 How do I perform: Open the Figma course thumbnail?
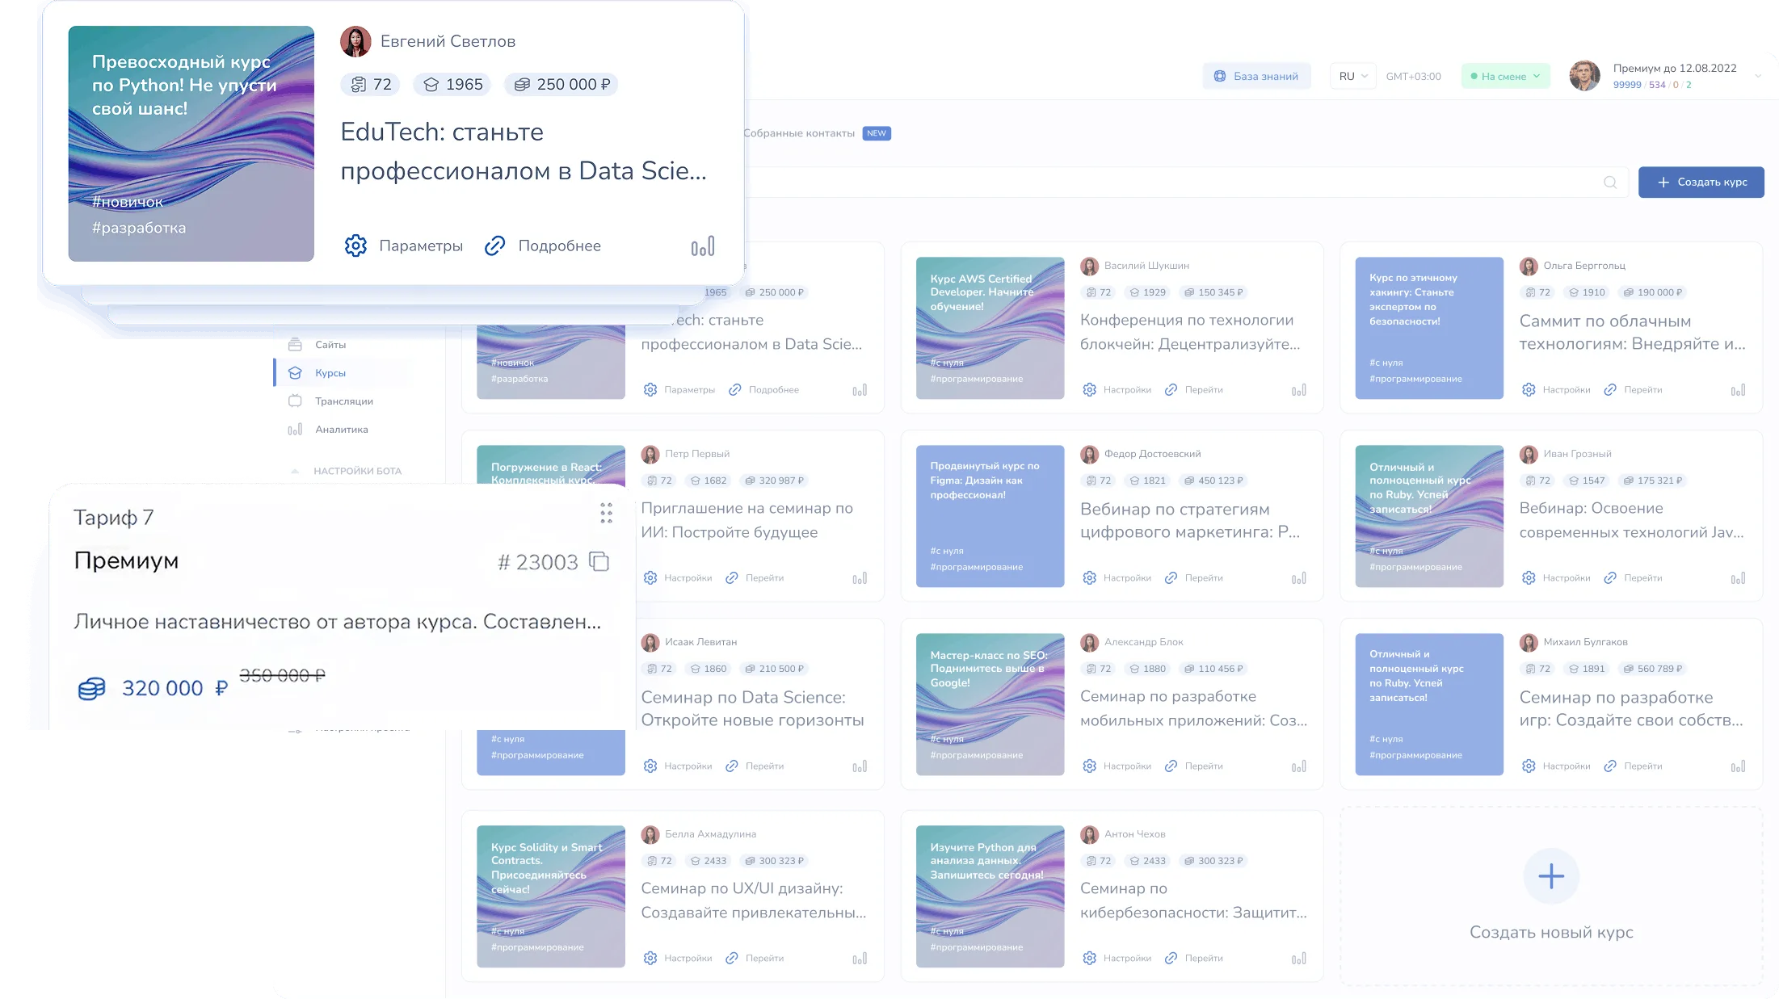click(990, 516)
